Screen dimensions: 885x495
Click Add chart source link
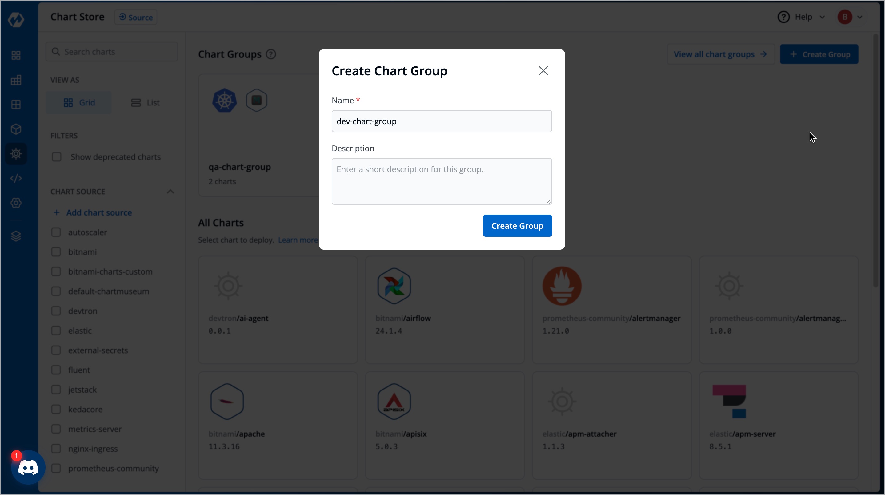tap(93, 212)
